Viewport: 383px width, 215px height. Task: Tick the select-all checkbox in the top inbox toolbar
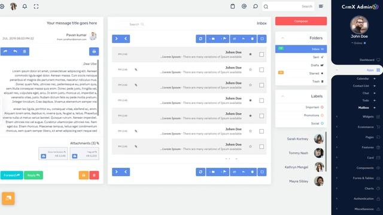tap(262, 39)
